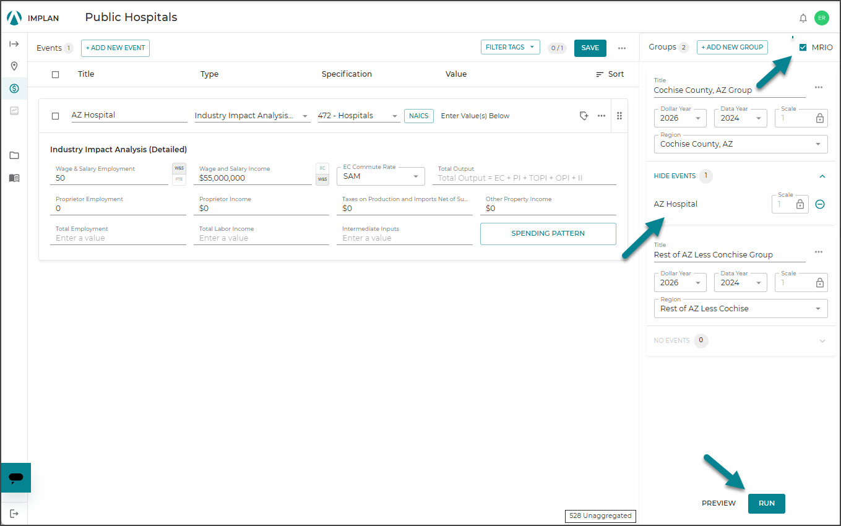Click the logout icon in sidebar
Viewport: 841px width, 526px height.
coord(14,514)
